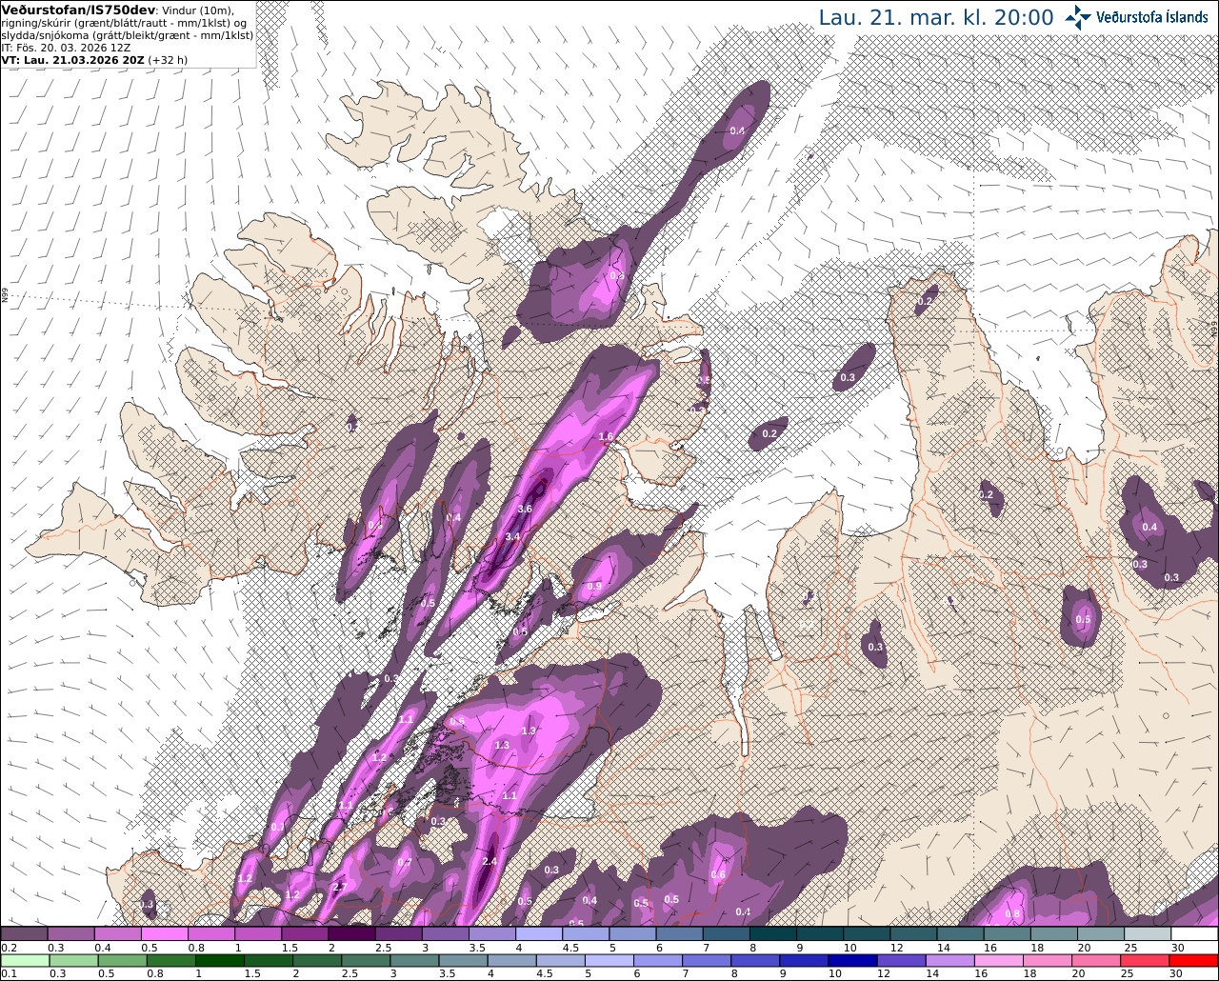Click the Veðurstofa Íslands wordmark text
The width and height of the screenshot is (1219, 981).
1151,17
